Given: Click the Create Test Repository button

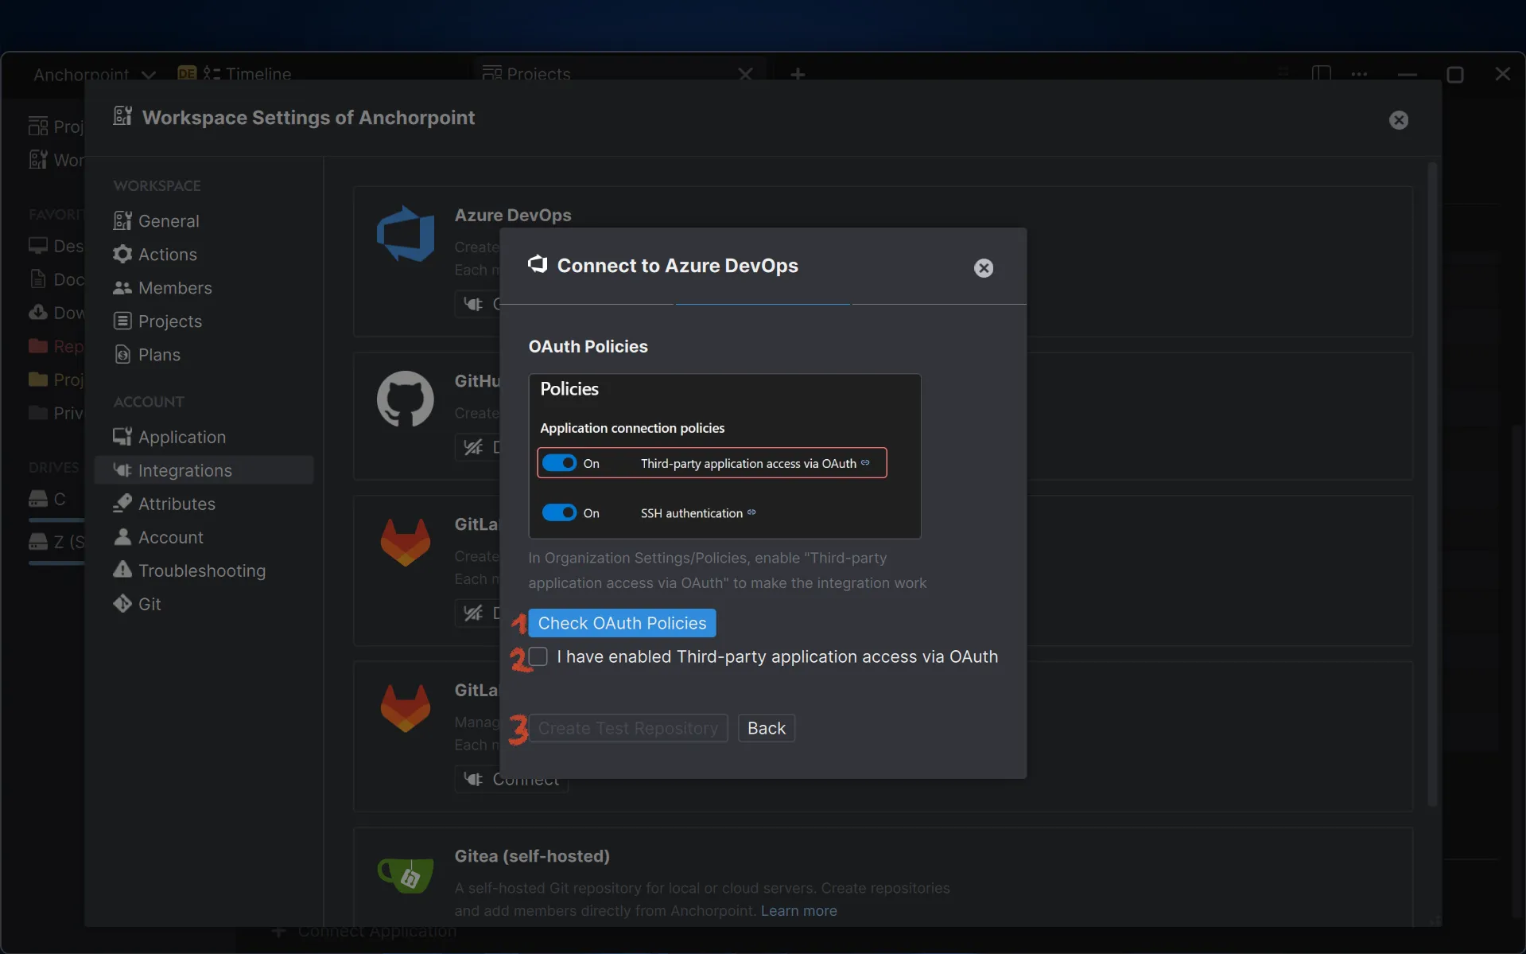Looking at the screenshot, I should (628, 728).
